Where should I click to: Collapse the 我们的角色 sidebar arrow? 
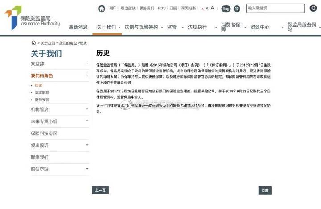pyautogui.click(x=87, y=75)
